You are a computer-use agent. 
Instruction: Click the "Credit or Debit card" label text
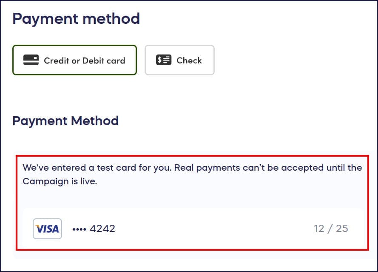click(x=84, y=60)
